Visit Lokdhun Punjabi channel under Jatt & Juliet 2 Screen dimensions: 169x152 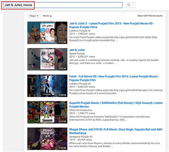(78, 31)
